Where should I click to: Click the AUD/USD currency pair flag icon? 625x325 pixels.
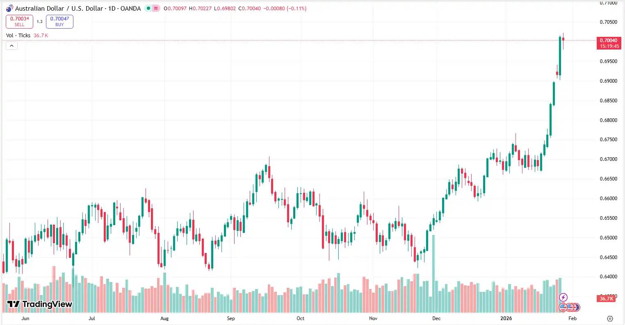(10, 8)
